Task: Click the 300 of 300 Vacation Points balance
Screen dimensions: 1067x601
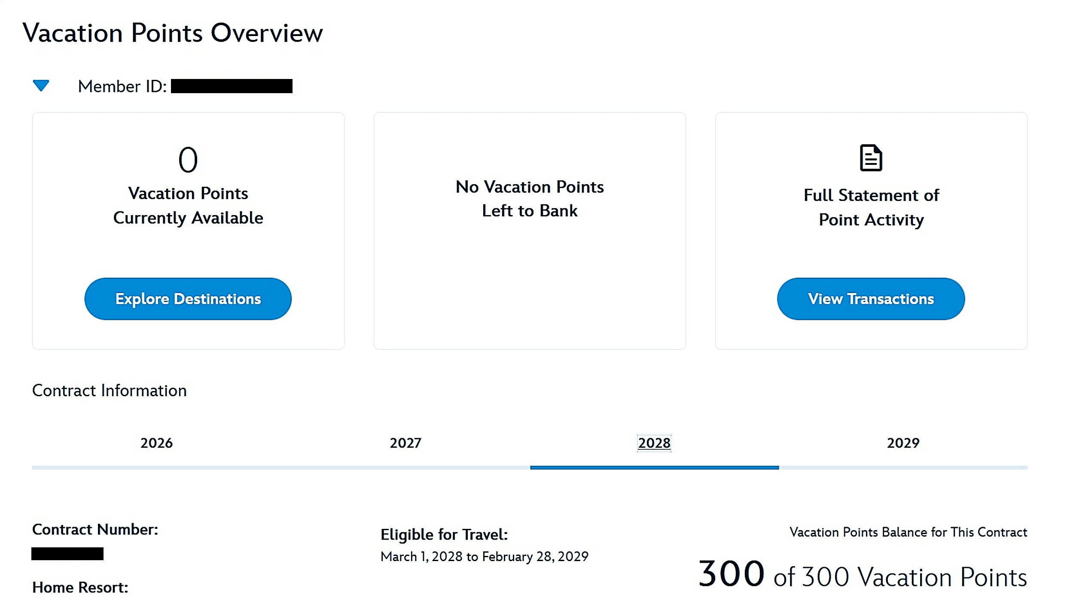Action: pyautogui.click(x=863, y=575)
